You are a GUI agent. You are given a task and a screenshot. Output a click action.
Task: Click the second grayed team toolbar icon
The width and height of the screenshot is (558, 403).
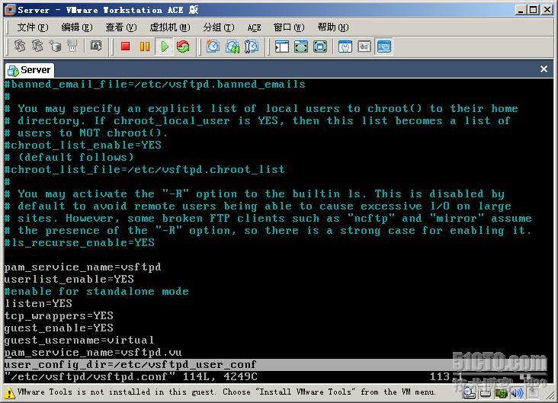click(37, 46)
